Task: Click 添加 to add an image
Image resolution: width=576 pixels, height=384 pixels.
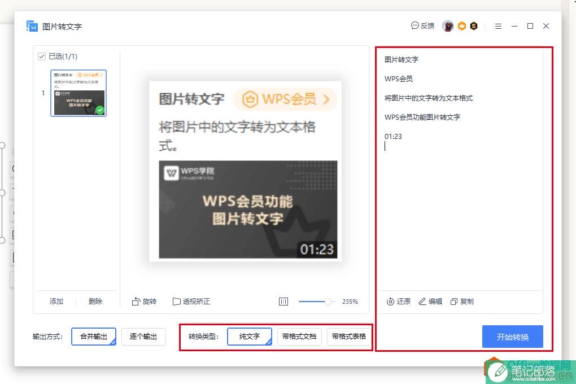Action: coord(56,302)
